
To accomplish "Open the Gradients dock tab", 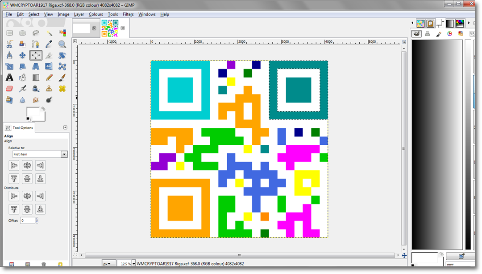I will (450, 23).
